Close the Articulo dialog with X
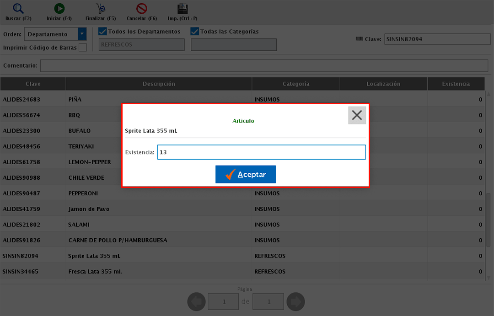Viewport: 494px width, 316px height. [357, 115]
